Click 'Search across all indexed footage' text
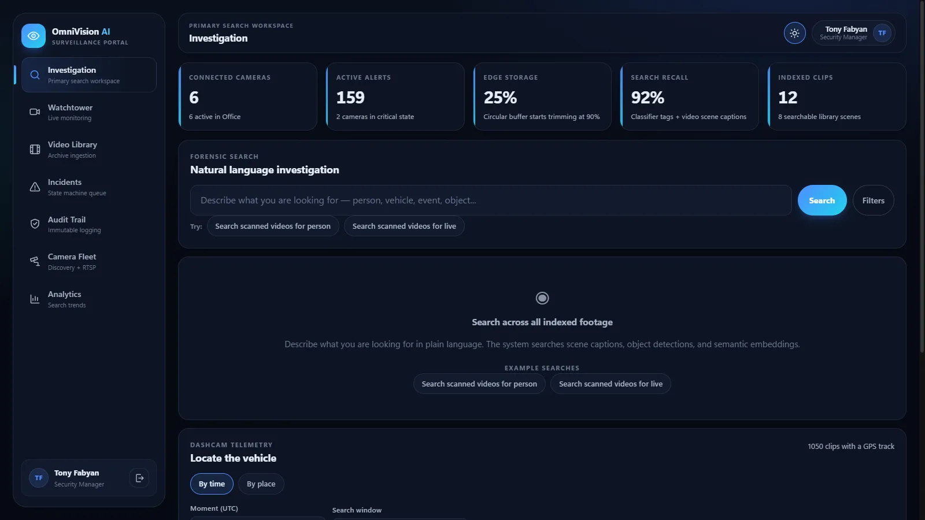The image size is (925, 520). tap(542, 322)
